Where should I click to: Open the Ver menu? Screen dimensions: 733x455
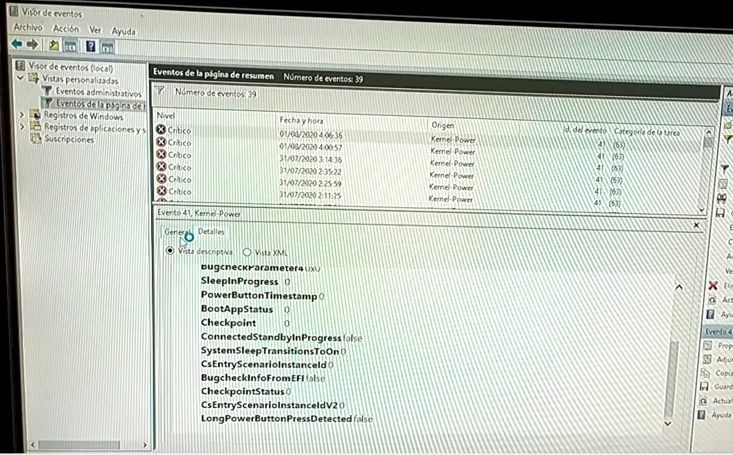click(x=95, y=30)
